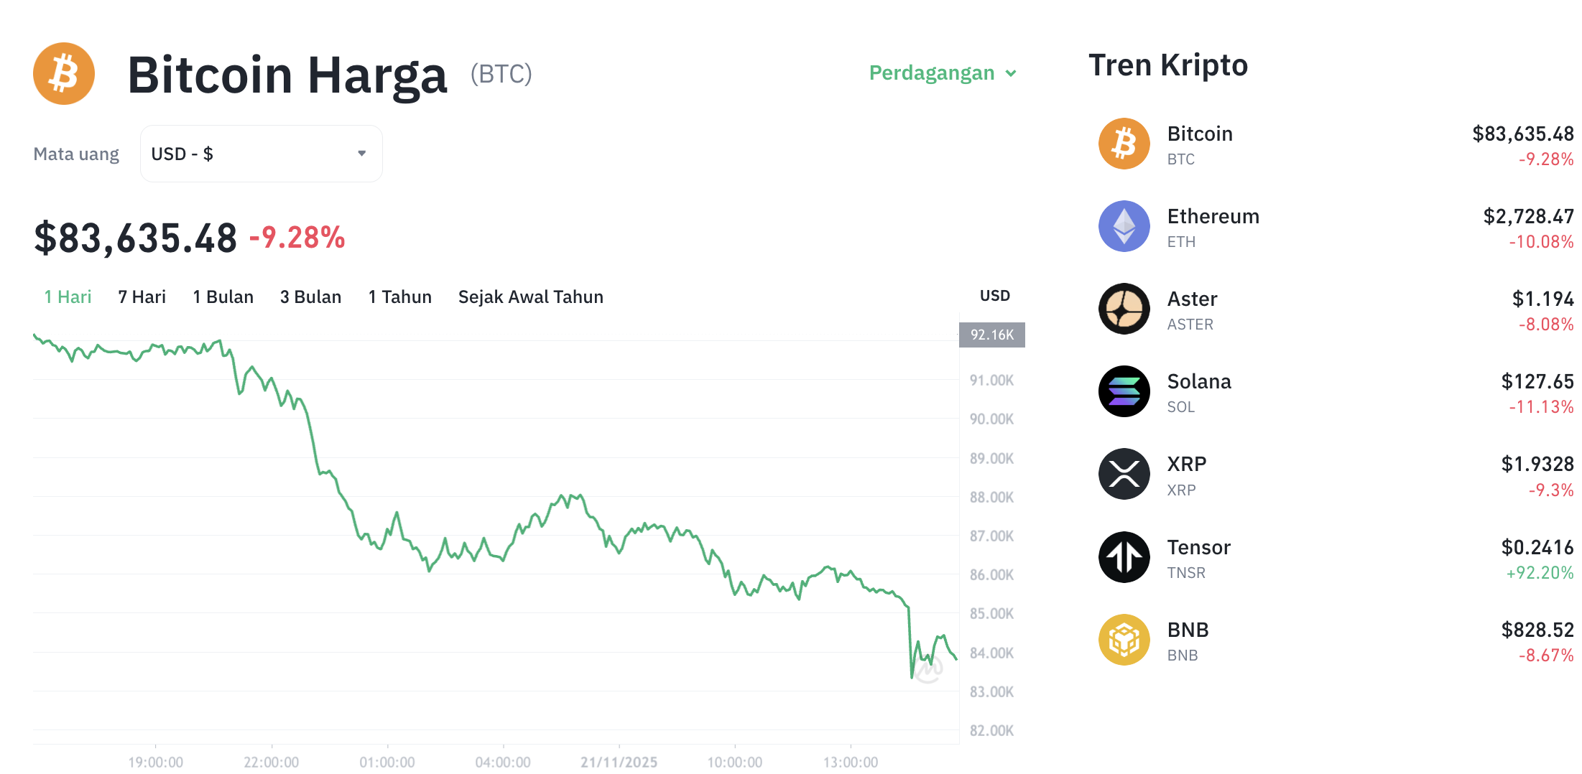Click the BNB coin icon
1582x774 pixels.
click(x=1124, y=639)
